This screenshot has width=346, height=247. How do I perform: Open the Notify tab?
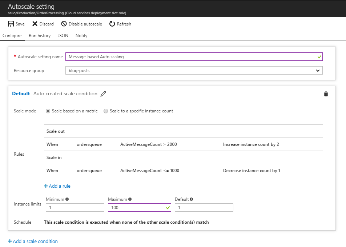click(81, 36)
